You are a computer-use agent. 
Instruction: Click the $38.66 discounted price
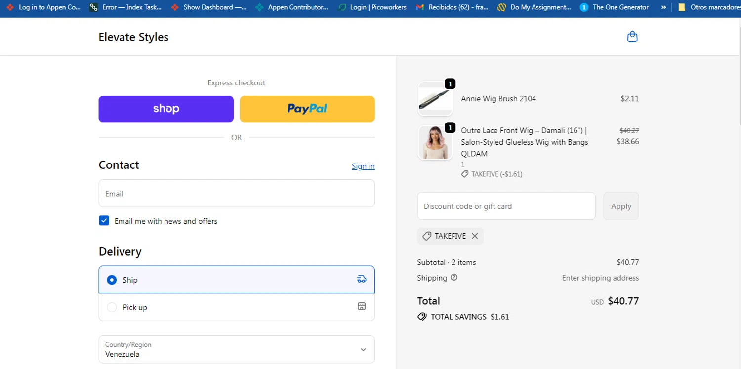(628, 141)
